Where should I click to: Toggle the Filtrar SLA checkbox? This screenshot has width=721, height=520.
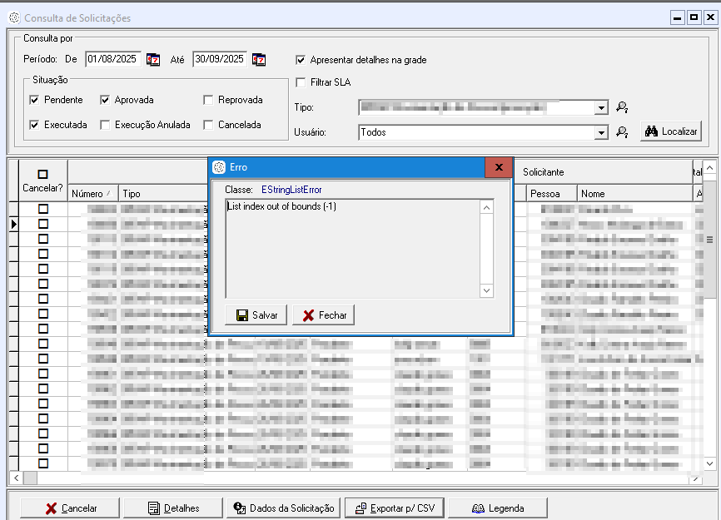[x=301, y=82]
